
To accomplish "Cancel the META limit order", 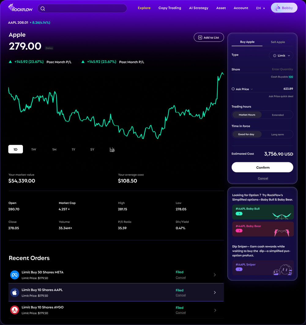I will 181,278.
